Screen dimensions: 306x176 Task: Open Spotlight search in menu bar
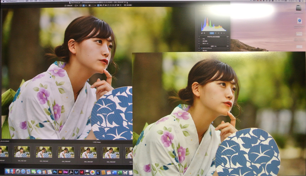point(296,1)
